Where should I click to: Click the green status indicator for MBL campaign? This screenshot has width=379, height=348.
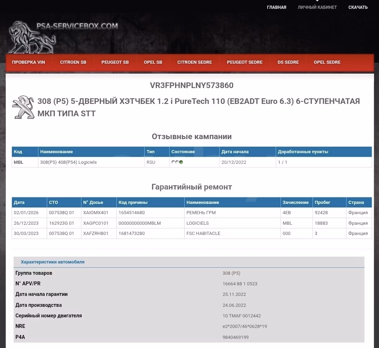[181, 162]
